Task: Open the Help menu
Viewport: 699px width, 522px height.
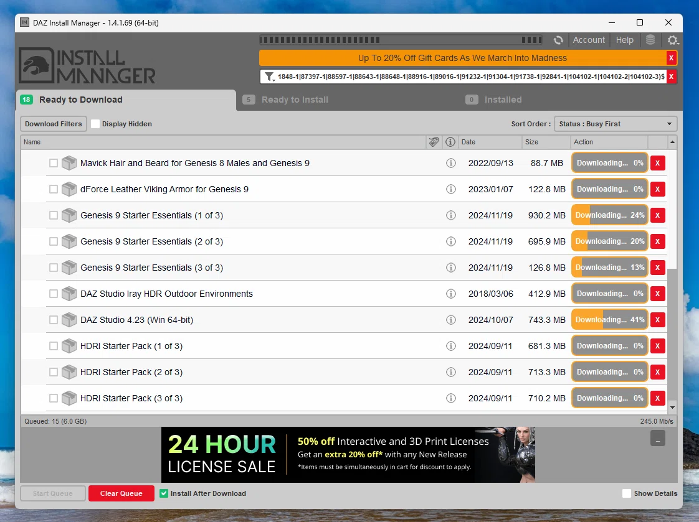Action: (x=625, y=40)
